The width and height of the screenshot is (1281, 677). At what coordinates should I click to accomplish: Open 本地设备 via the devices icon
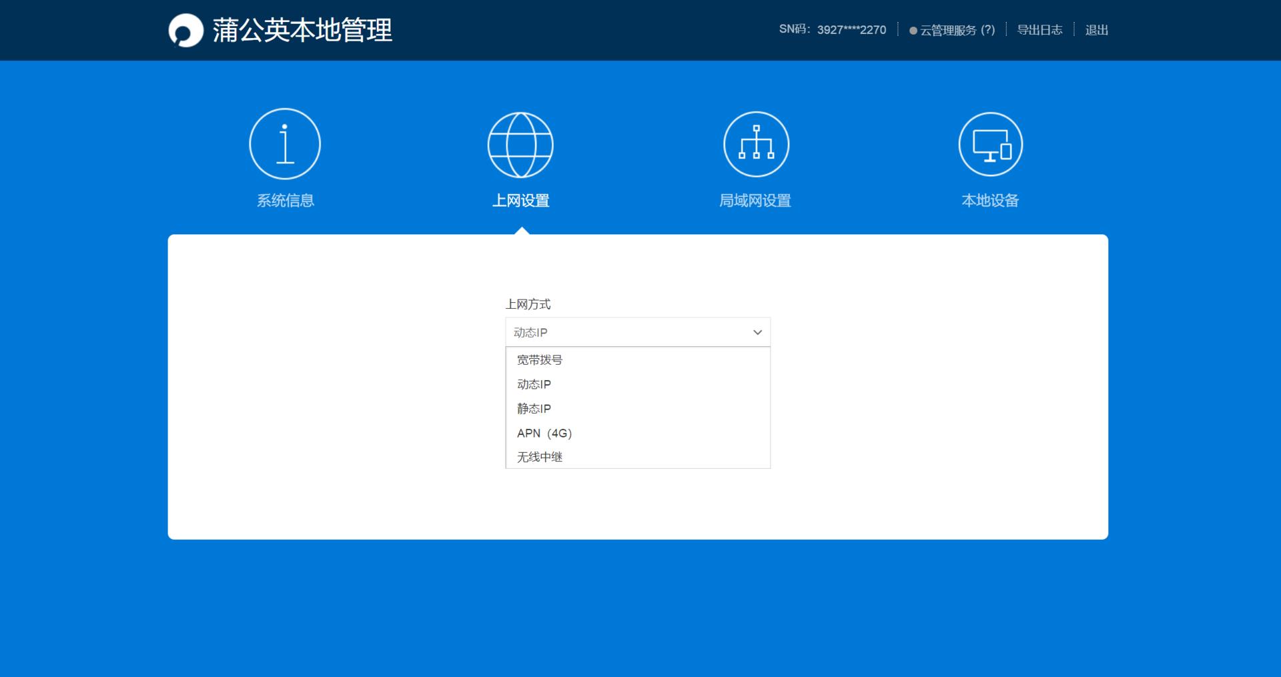[x=990, y=143]
